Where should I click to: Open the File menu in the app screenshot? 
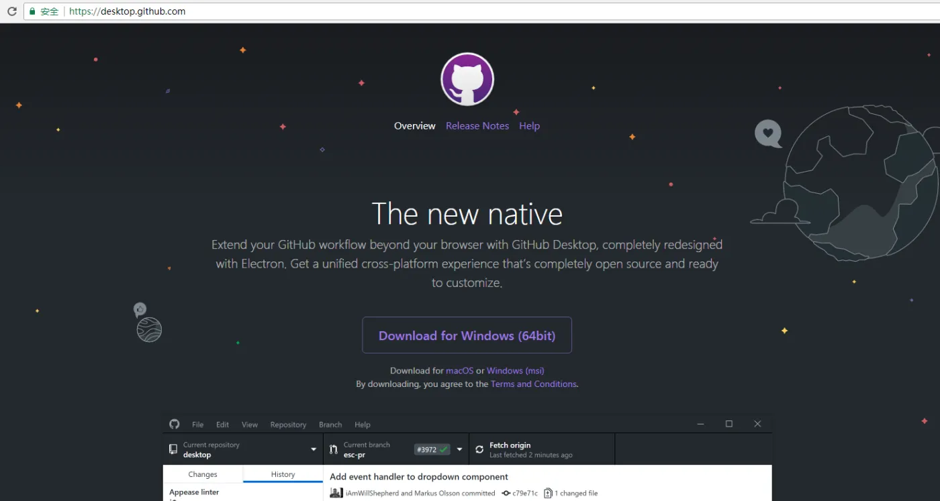[x=198, y=425]
